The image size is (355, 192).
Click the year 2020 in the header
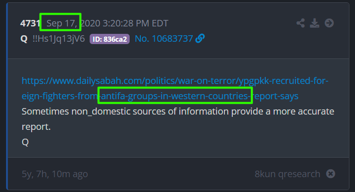coord(90,23)
